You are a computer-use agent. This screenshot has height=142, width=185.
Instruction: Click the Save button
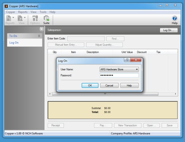pyautogui.click(x=170, y=125)
